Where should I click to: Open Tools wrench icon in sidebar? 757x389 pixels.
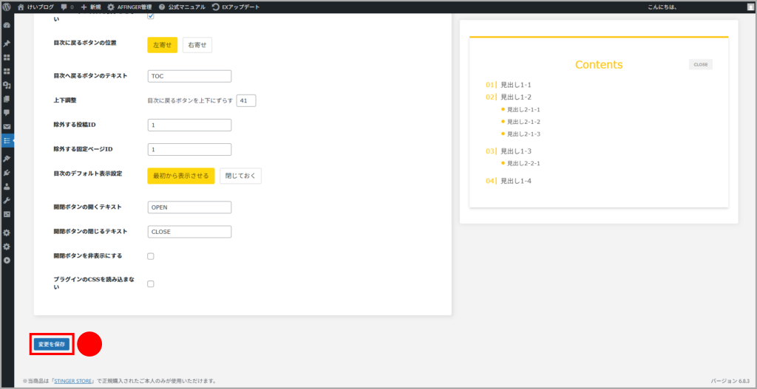7,200
